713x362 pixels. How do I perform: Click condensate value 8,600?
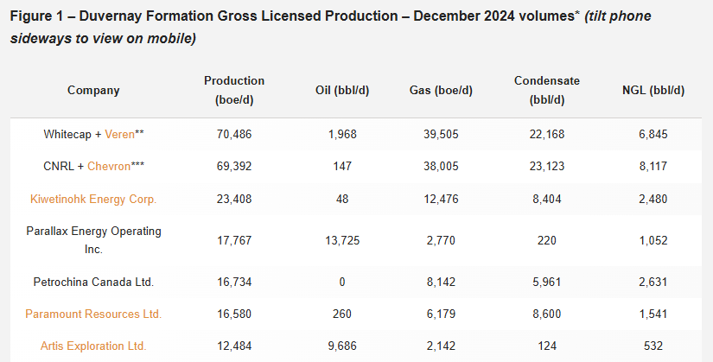tap(547, 314)
